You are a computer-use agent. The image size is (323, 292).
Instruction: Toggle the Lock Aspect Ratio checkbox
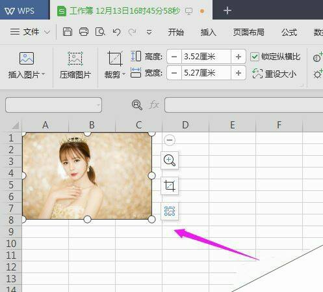tap(254, 57)
